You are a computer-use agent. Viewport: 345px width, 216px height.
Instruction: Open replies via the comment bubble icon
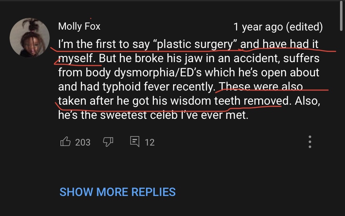tap(135, 142)
